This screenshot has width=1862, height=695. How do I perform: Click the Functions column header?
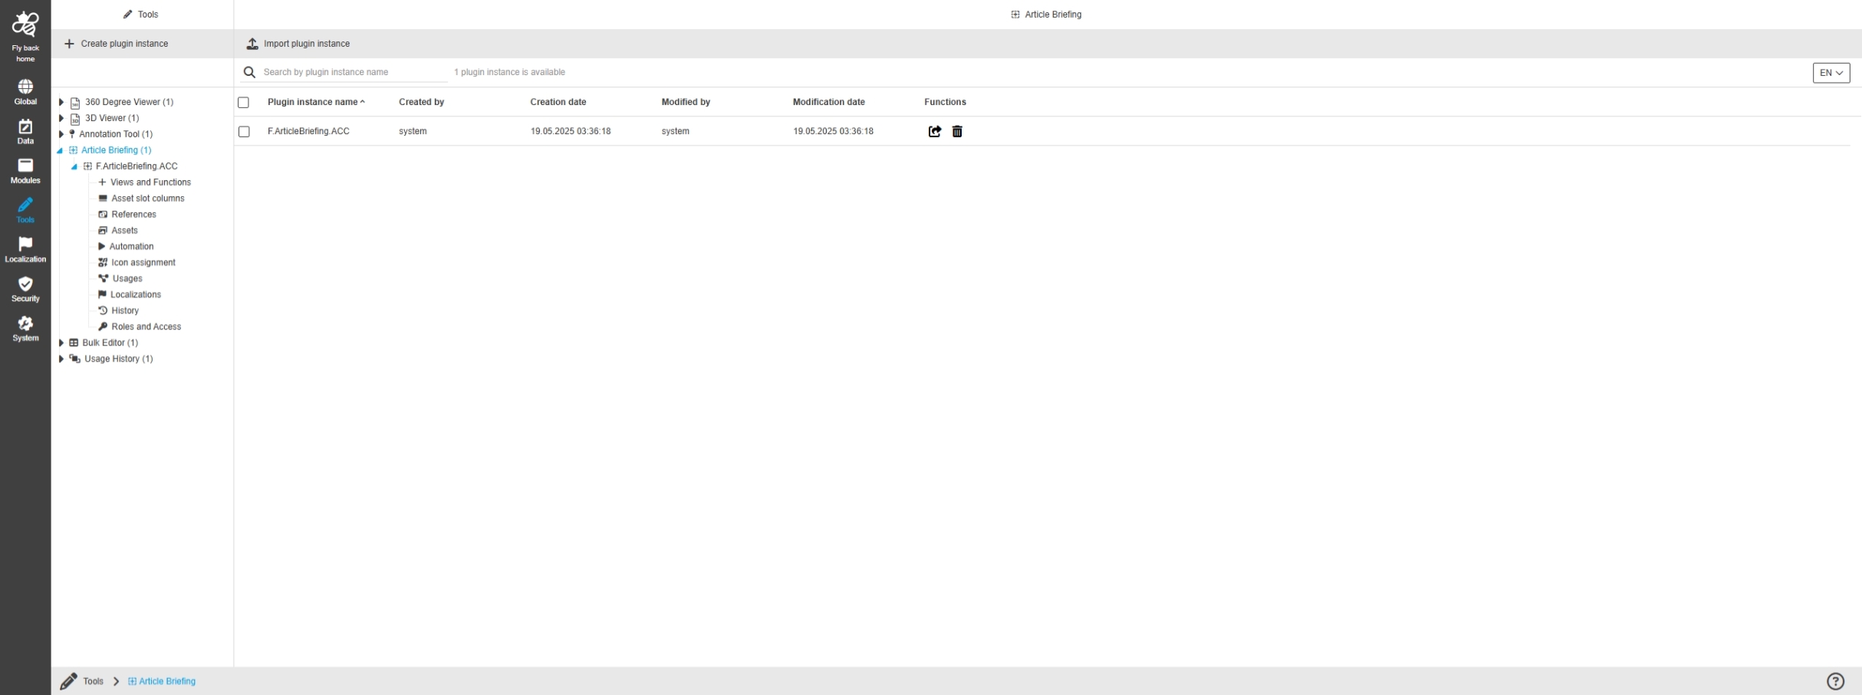tap(945, 102)
